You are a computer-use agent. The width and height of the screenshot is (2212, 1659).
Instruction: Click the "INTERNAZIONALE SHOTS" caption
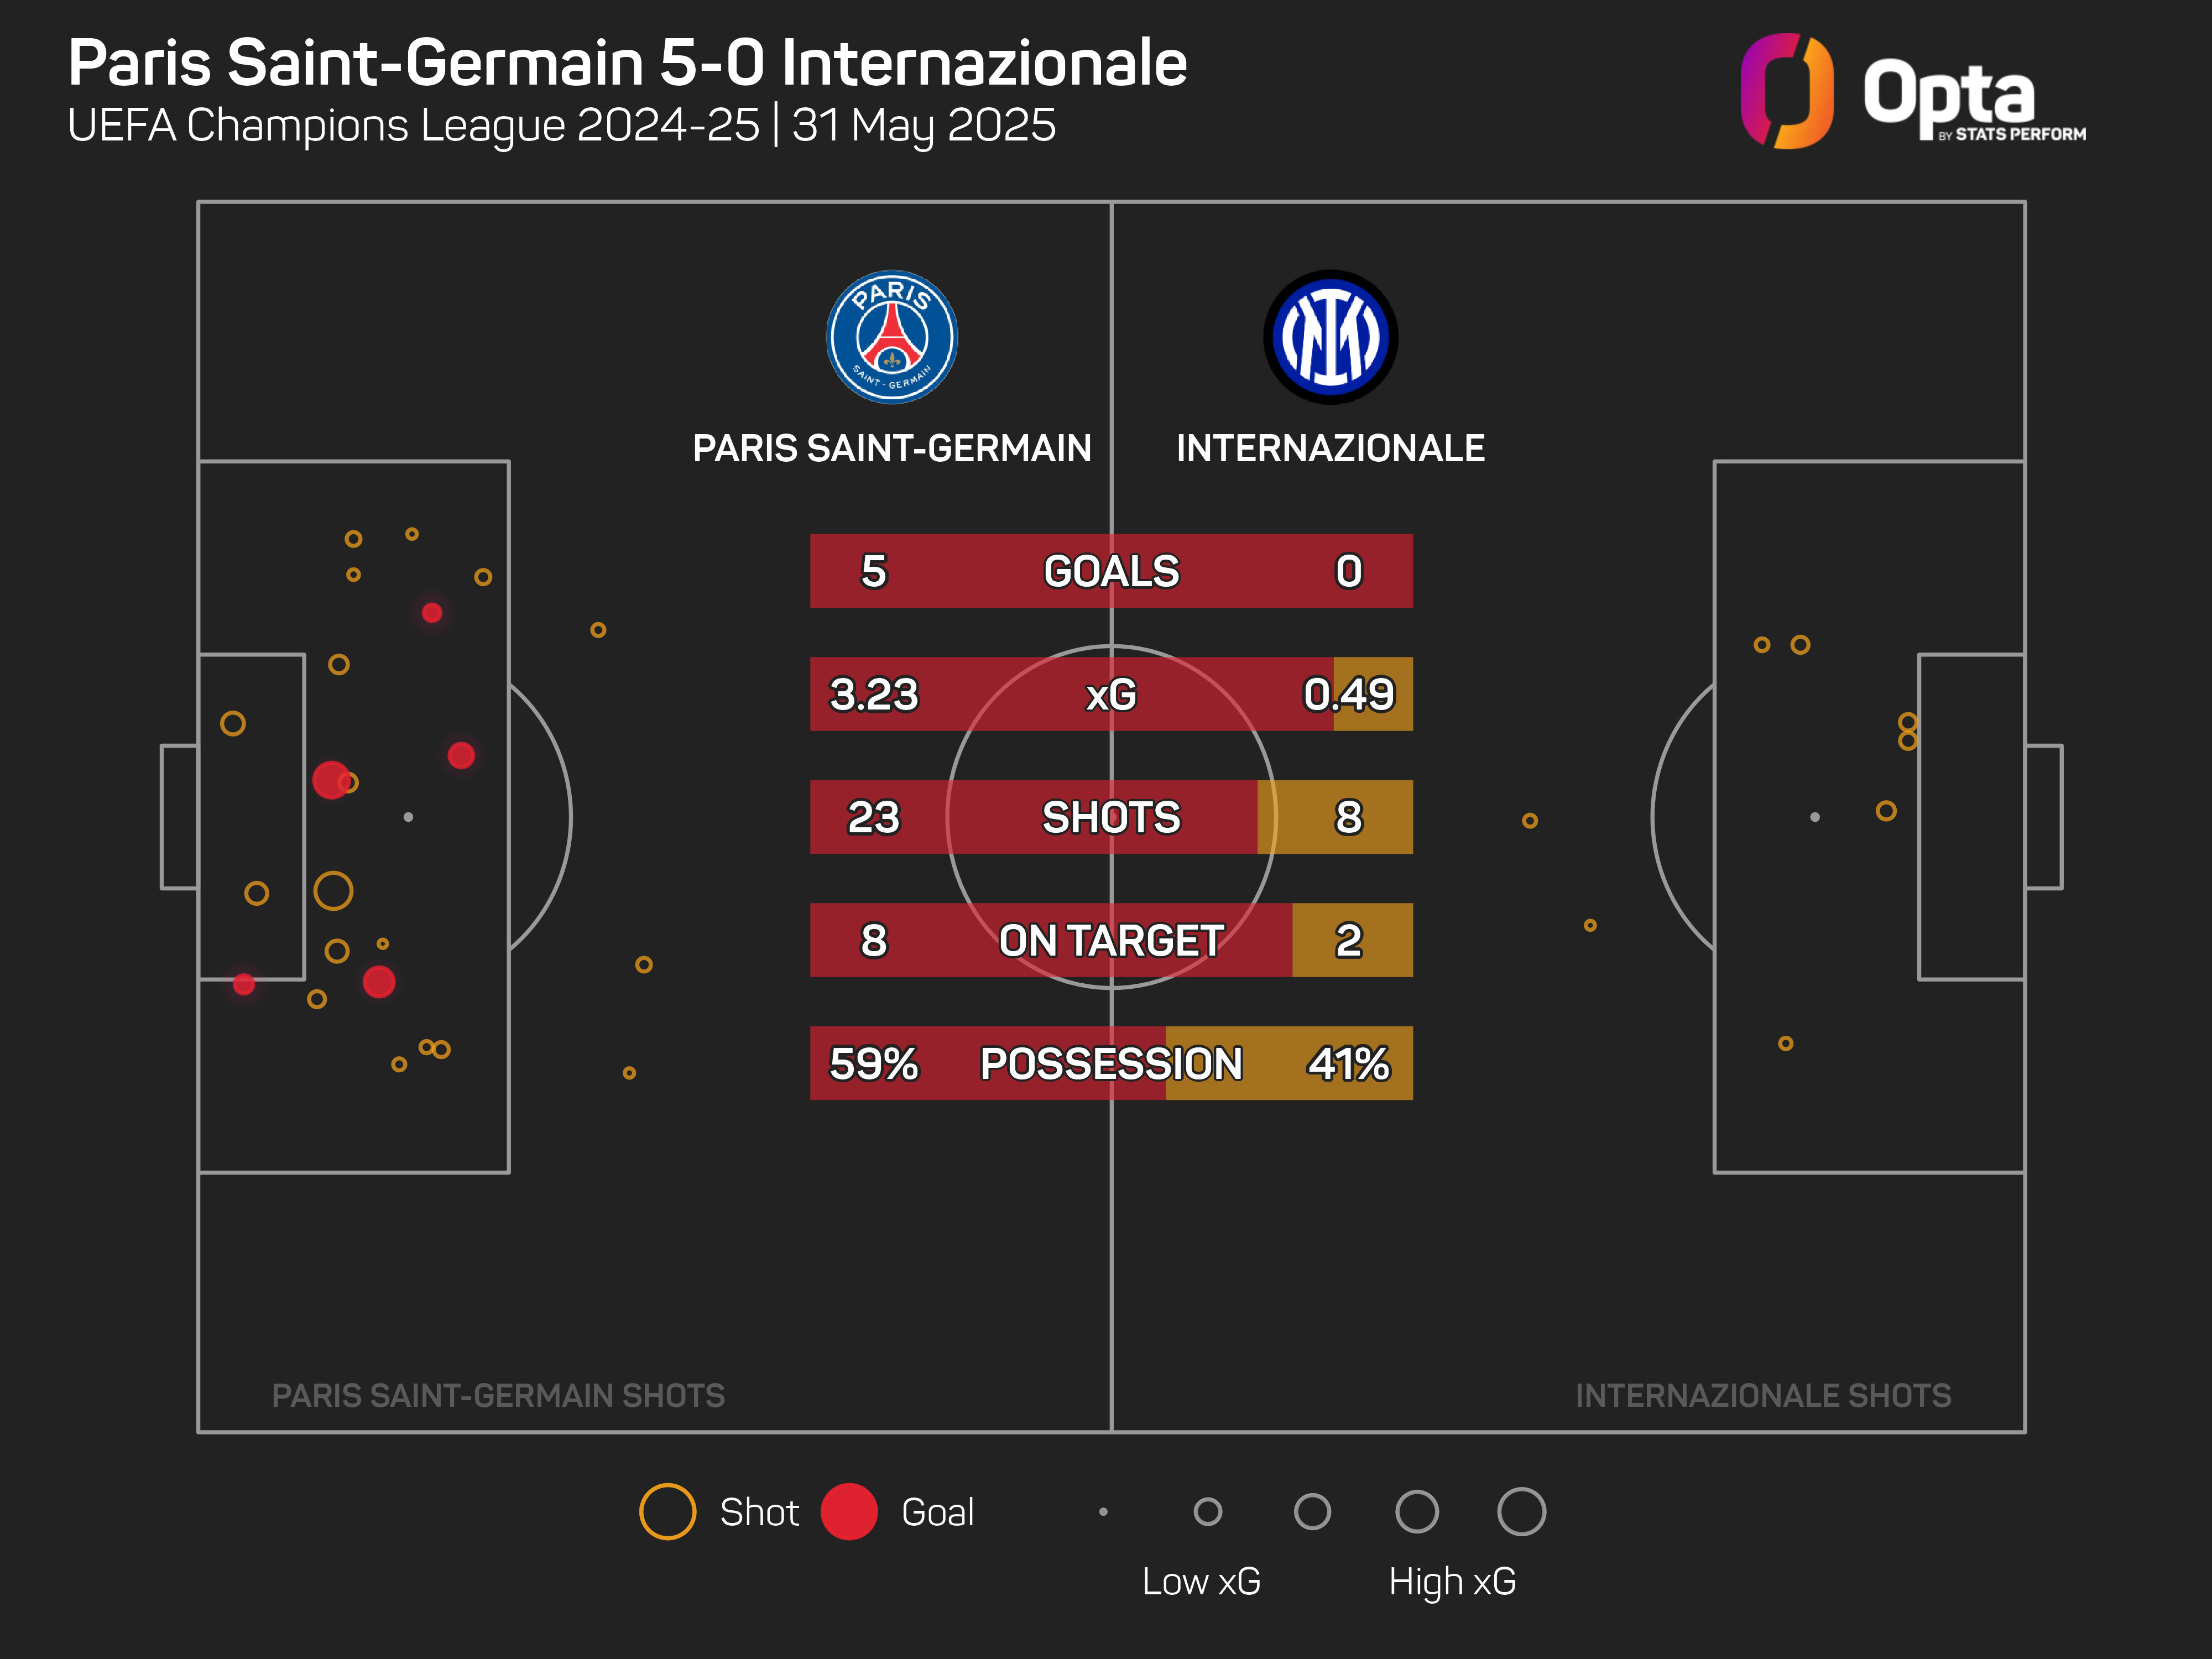tap(1763, 1395)
